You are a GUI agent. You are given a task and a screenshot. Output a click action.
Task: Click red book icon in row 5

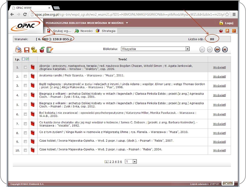33,105
